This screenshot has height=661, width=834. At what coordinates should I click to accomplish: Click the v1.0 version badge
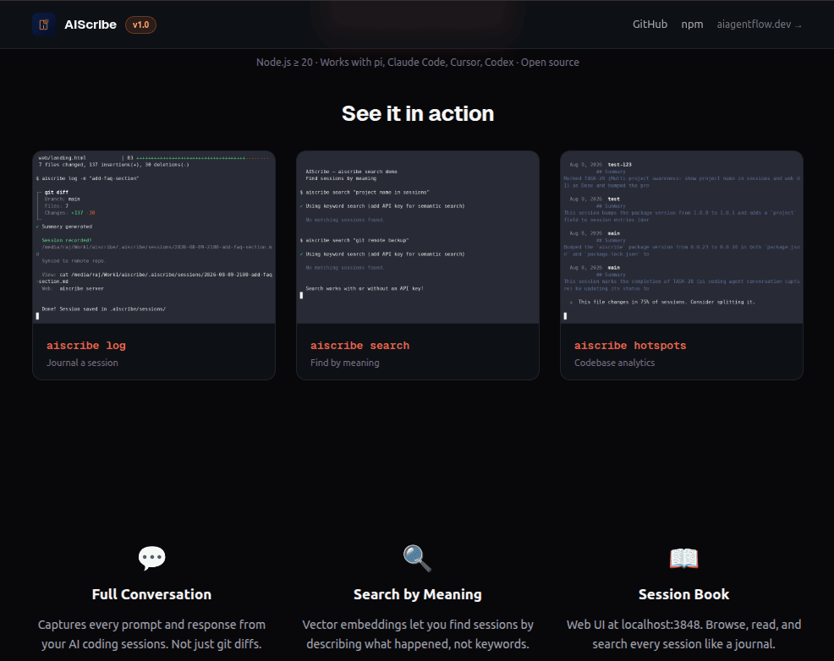pos(140,25)
